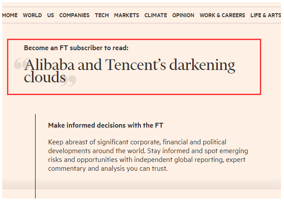Open the COMPANIES section
The height and width of the screenshot is (202, 284).
click(x=74, y=15)
